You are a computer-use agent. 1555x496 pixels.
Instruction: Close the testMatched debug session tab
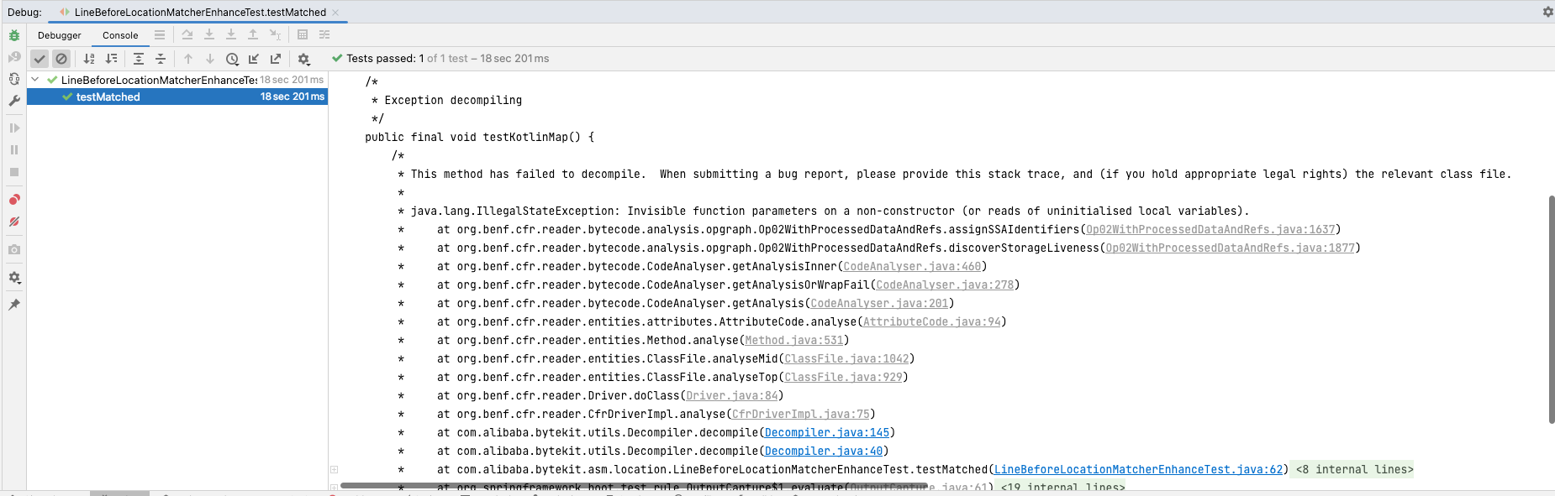(x=335, y=12)
